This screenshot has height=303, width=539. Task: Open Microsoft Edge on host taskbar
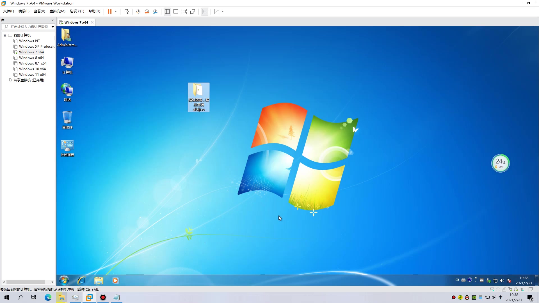(x=48, y=297)
